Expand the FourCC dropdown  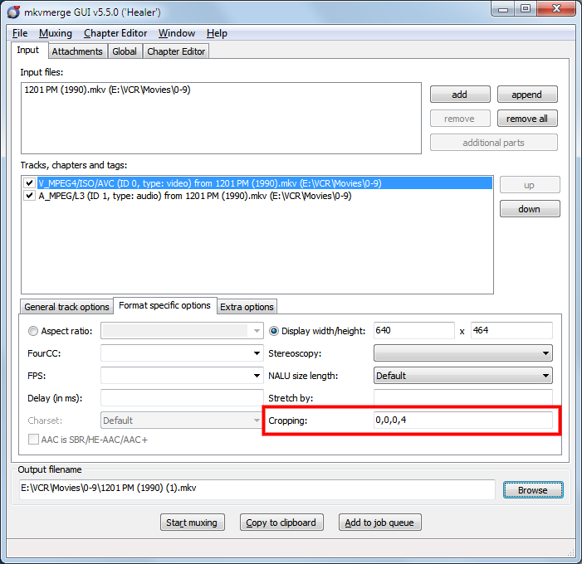pyautogui.click(x=257, y=353)
